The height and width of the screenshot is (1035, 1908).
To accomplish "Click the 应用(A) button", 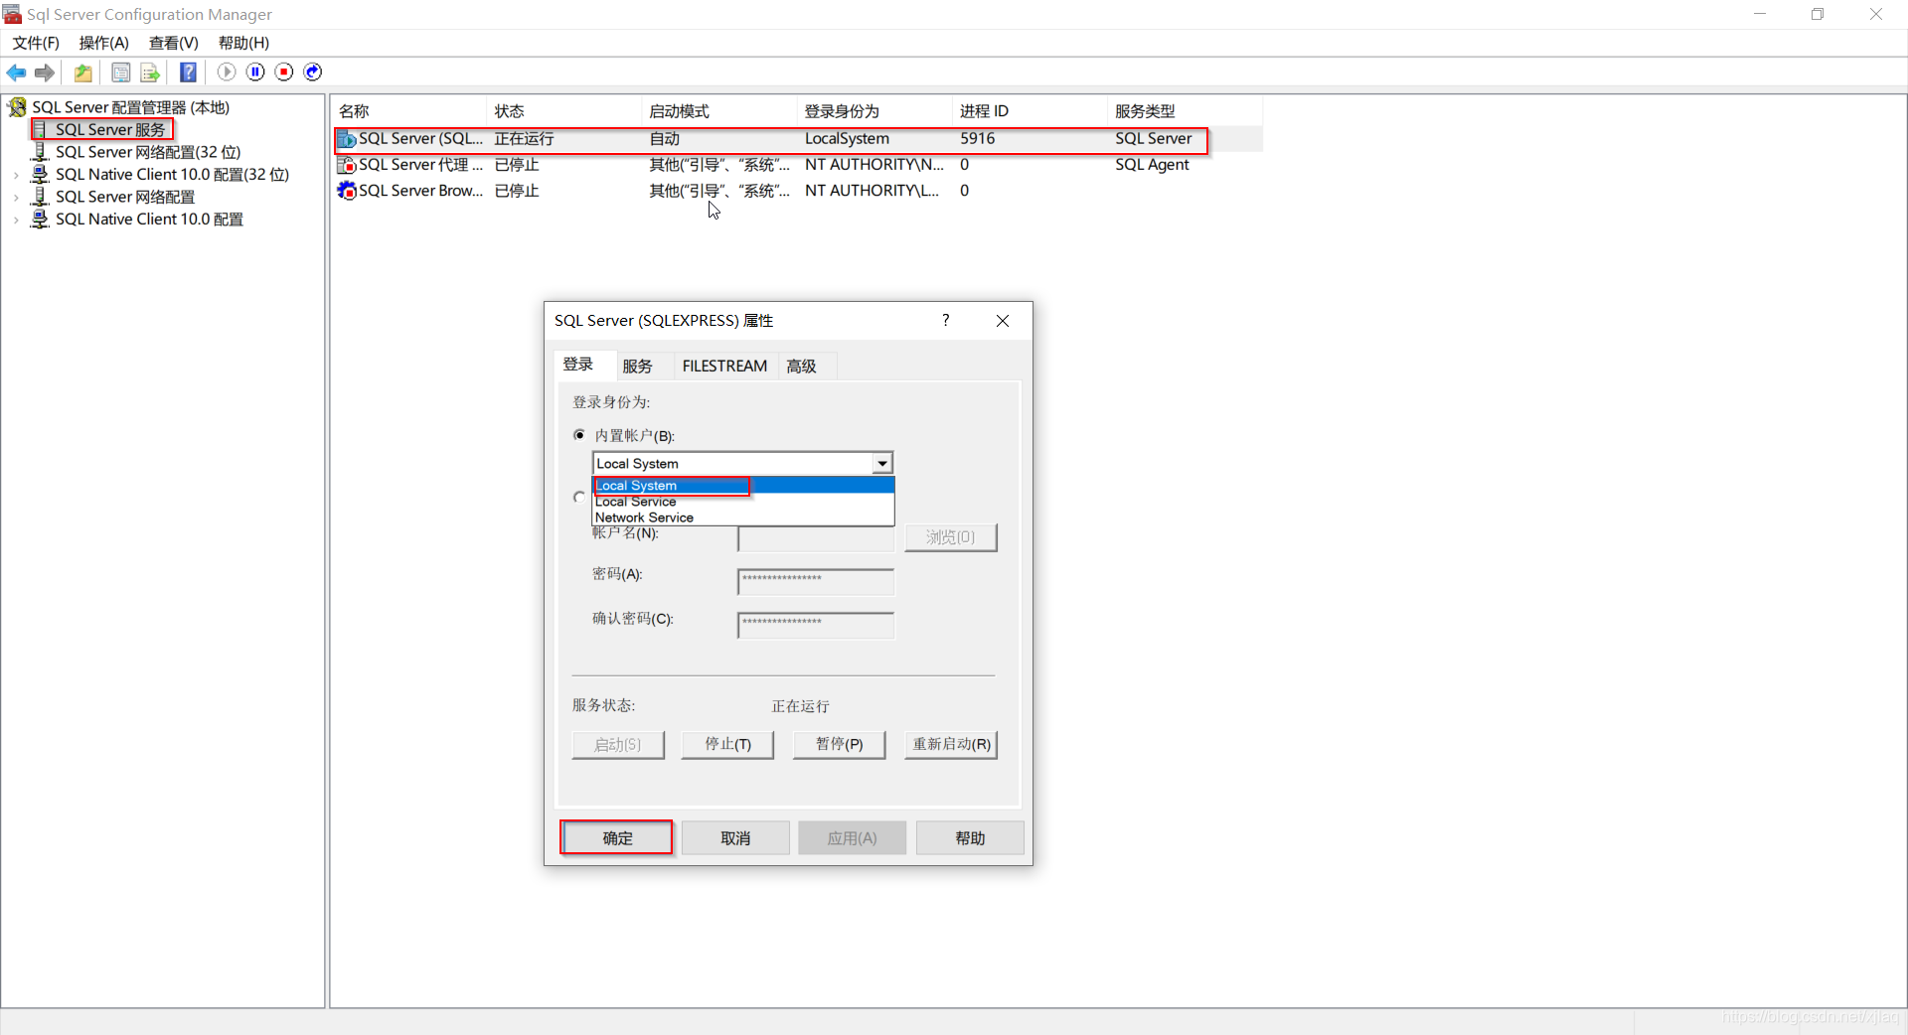I will (853, 838).
